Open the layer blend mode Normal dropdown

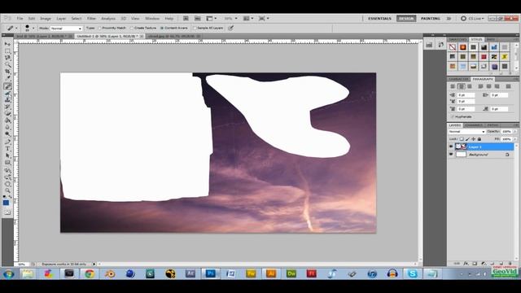pos(466,132)
